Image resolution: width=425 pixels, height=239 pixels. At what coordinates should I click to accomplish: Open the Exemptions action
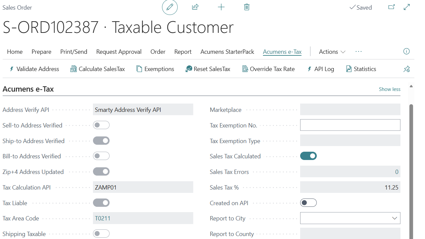coord(155,69)
